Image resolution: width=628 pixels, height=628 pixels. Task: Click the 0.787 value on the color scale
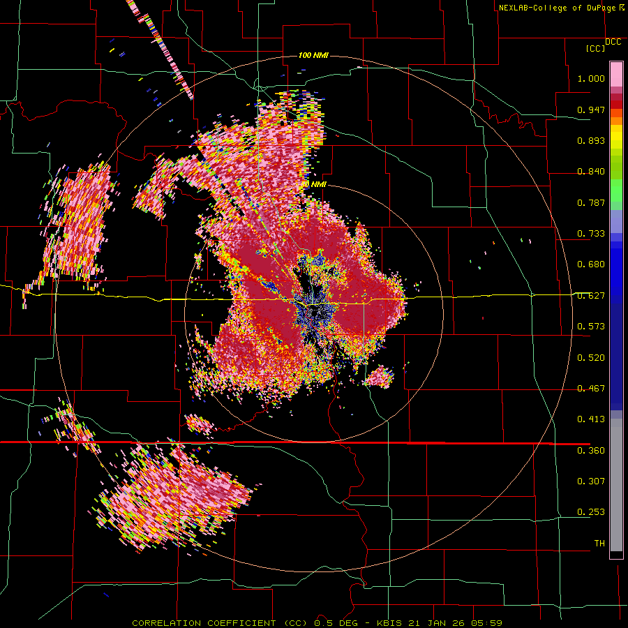pos(591,202)
